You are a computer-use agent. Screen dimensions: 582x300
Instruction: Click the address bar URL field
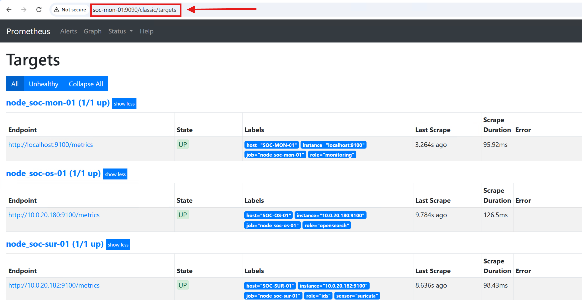pos(134,10)
